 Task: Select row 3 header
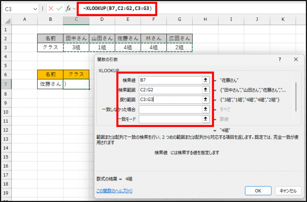click(6, 47)
